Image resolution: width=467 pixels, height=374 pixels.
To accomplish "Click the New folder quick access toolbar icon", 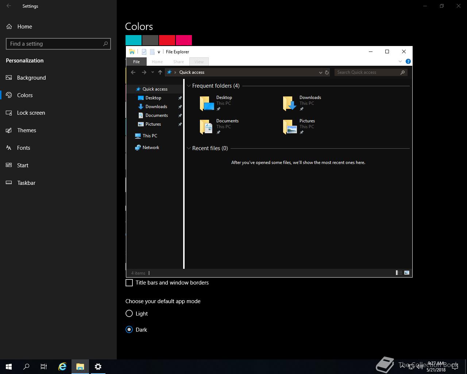I will click(x=152, y=52).
